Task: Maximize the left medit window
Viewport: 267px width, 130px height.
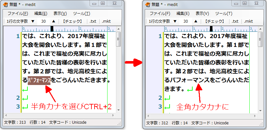Action: 103,3
